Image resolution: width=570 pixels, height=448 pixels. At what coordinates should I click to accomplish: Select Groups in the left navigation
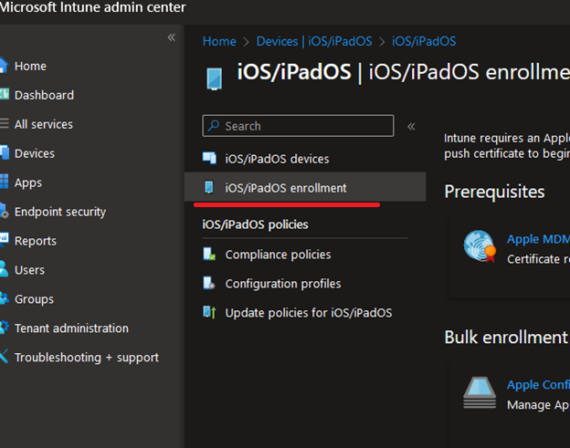click(x=34, y=299)
